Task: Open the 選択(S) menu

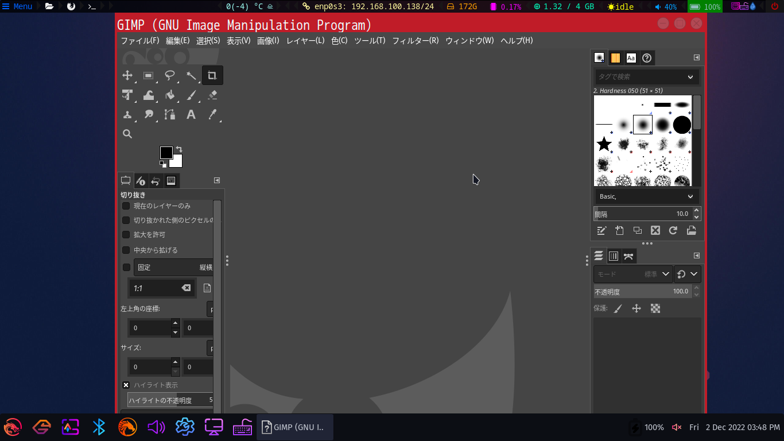Action: tap(208, 41)
